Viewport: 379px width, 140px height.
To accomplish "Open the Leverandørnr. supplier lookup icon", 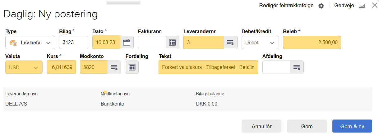I will tap(230, 43).
